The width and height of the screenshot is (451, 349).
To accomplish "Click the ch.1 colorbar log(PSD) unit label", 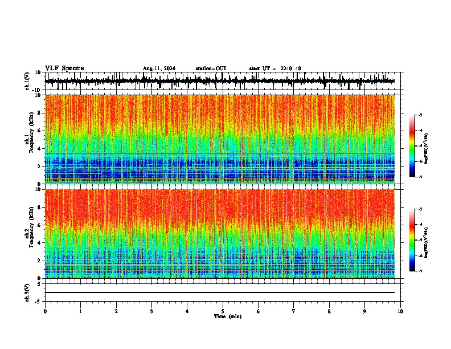I will [426, 148].
